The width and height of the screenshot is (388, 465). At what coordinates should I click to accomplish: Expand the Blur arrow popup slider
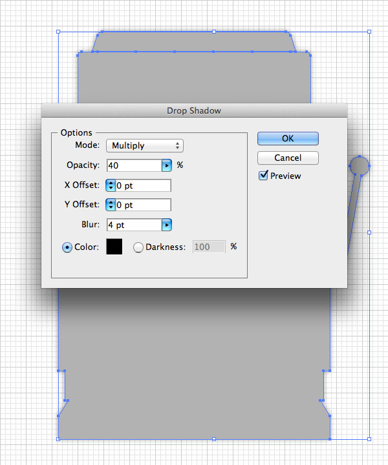tap(167, 225)
